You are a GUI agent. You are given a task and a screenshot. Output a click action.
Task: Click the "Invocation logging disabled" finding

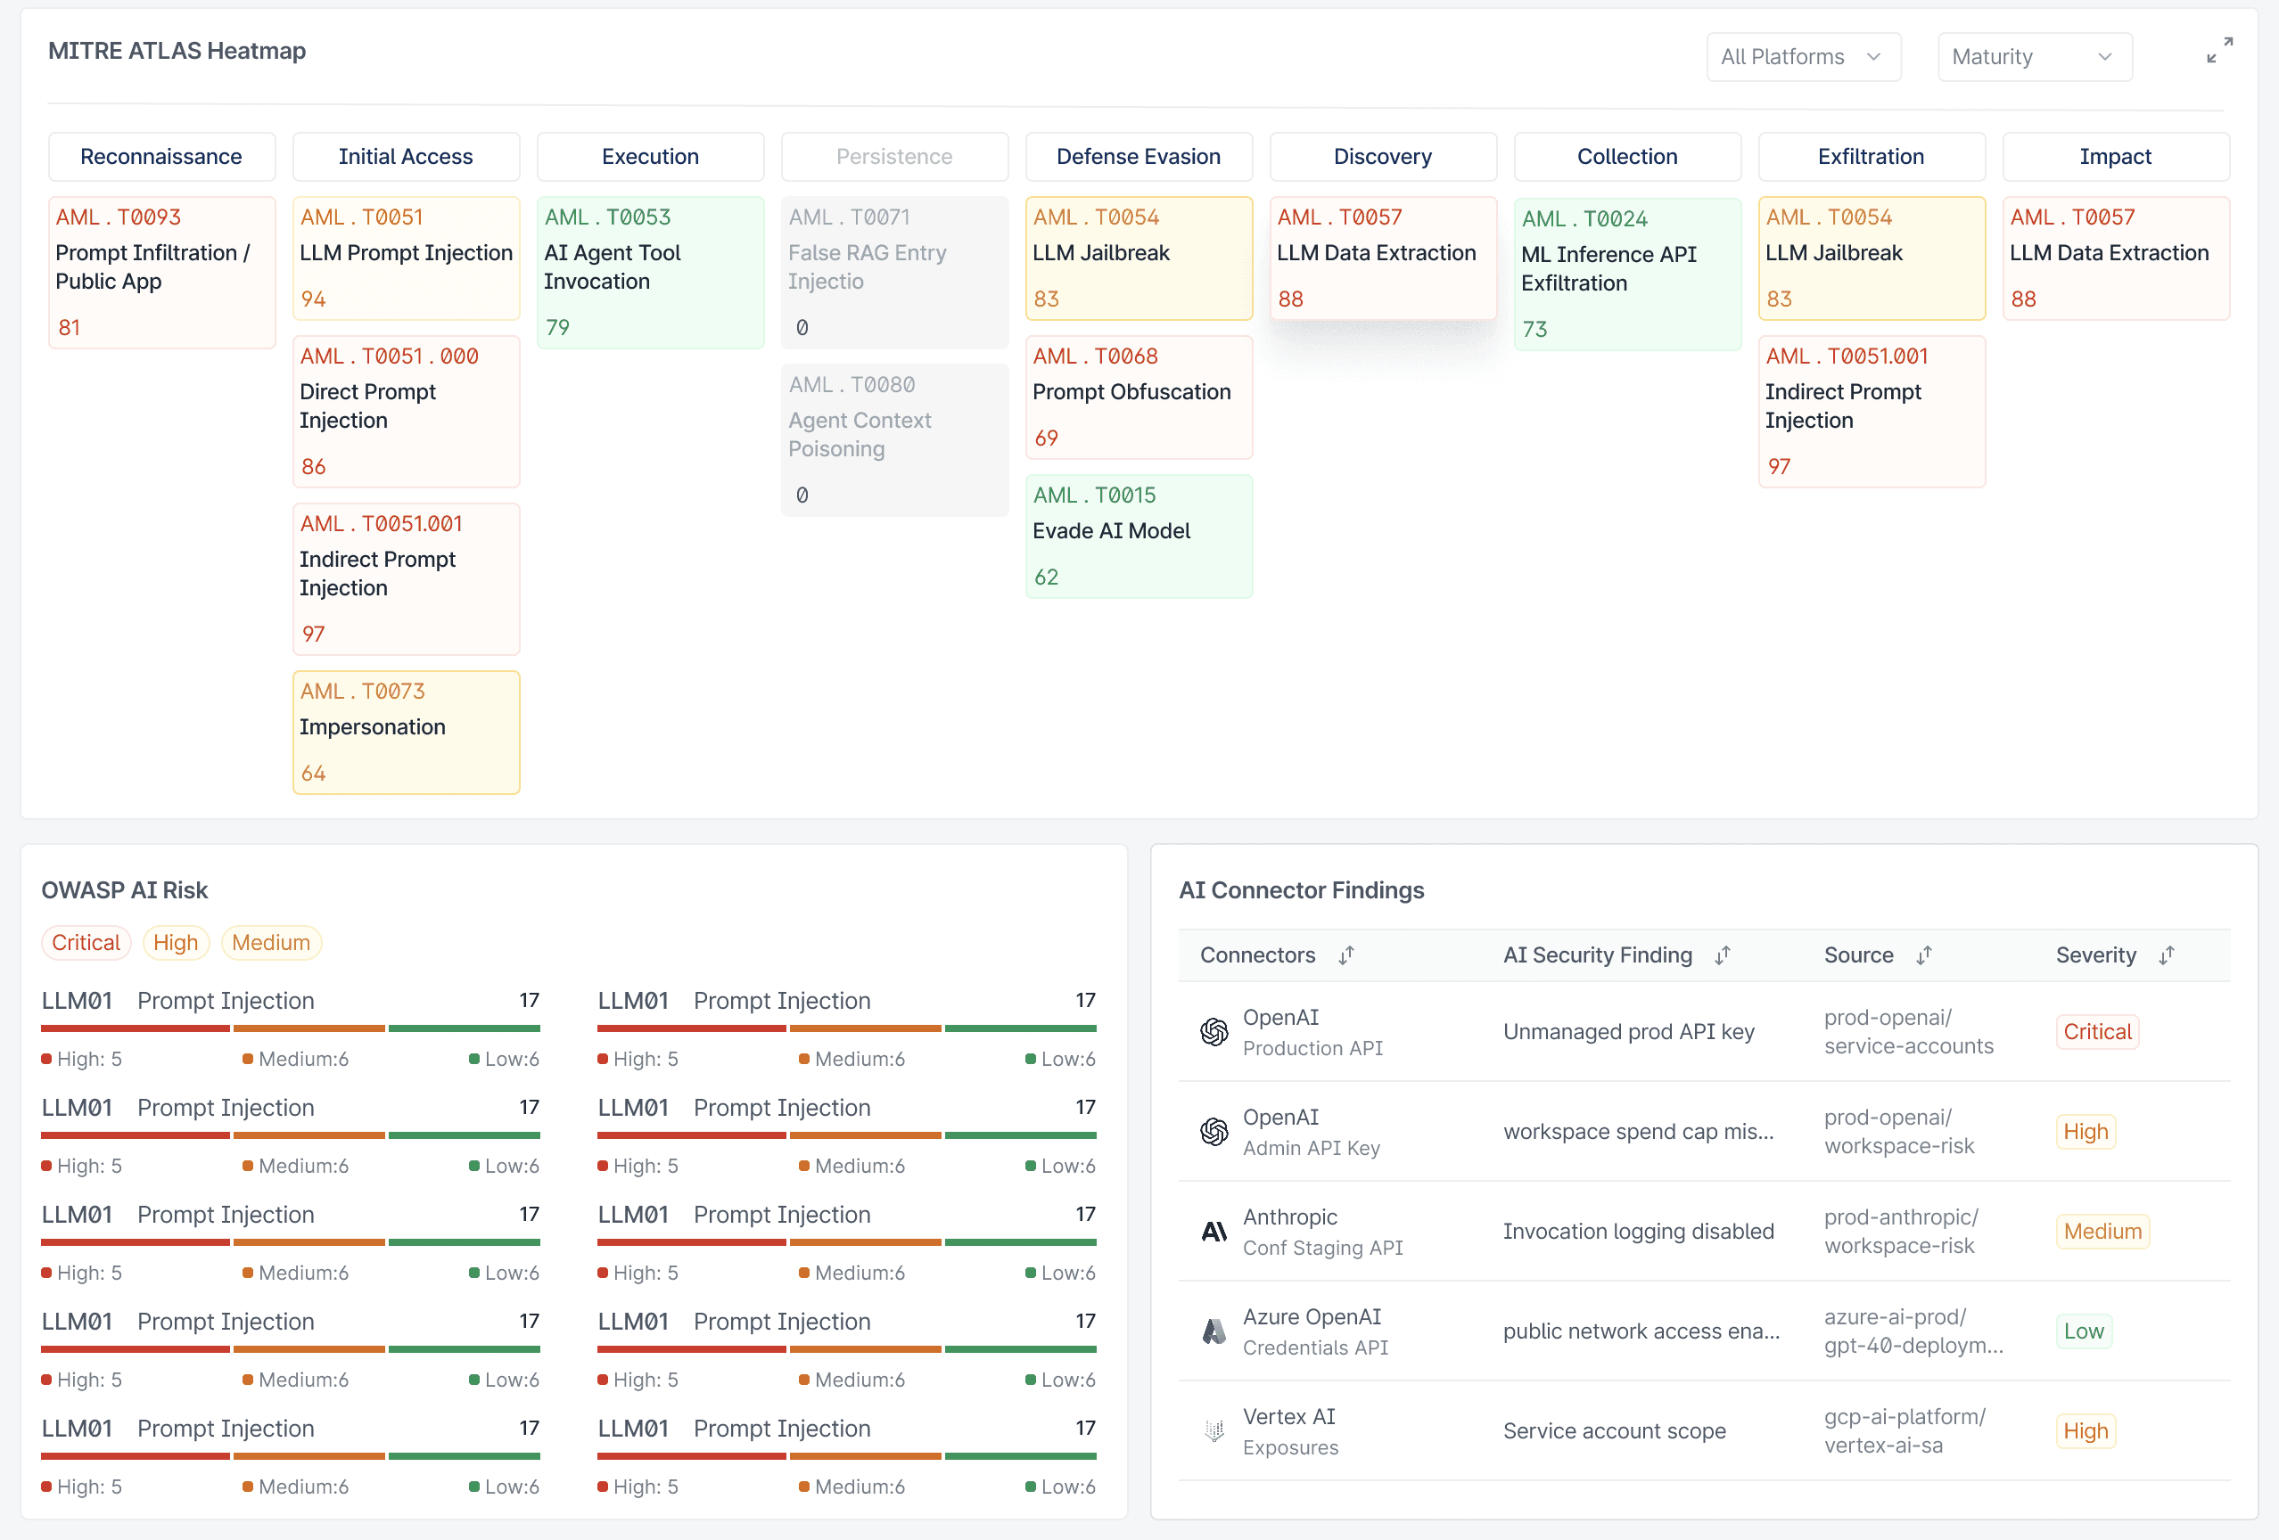tap(1639, 1232)
